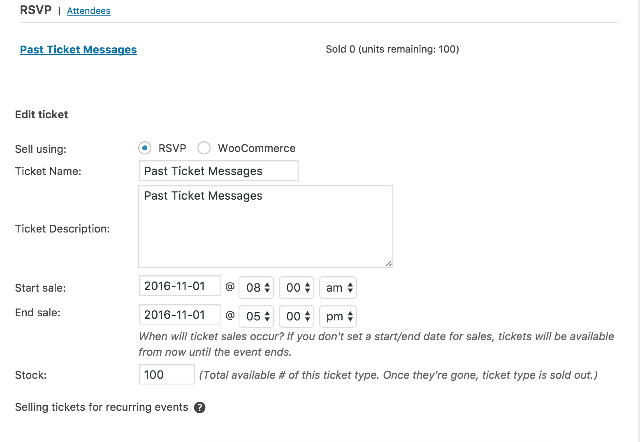Click into the Ticket Name field
Viewport: 640px width, 442px height.
tap(218, 171)
